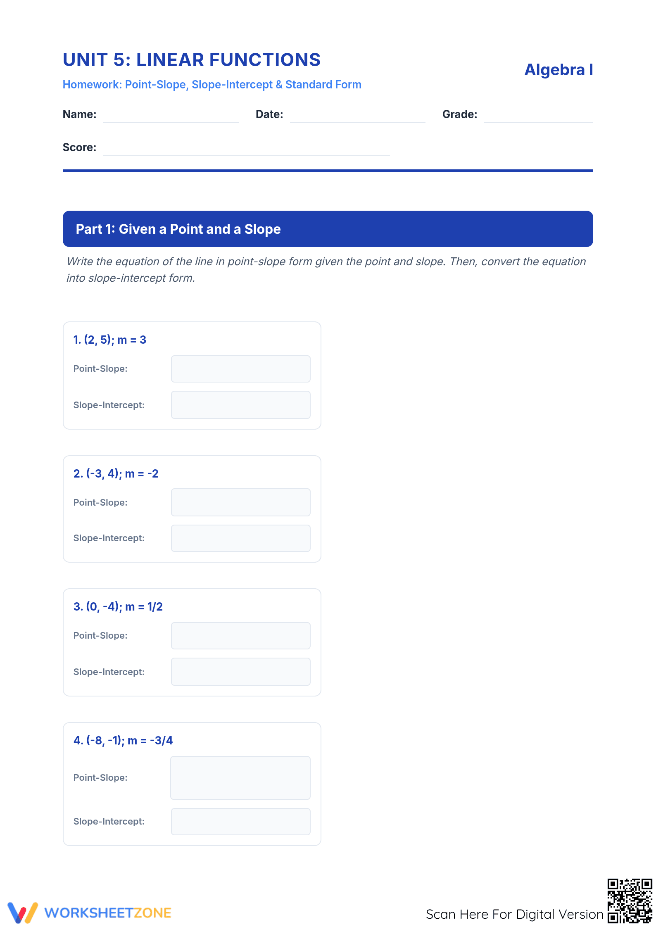
Task: Click Slope-Intercept answer box for problem 1
Action: click(x=241, y=405)
